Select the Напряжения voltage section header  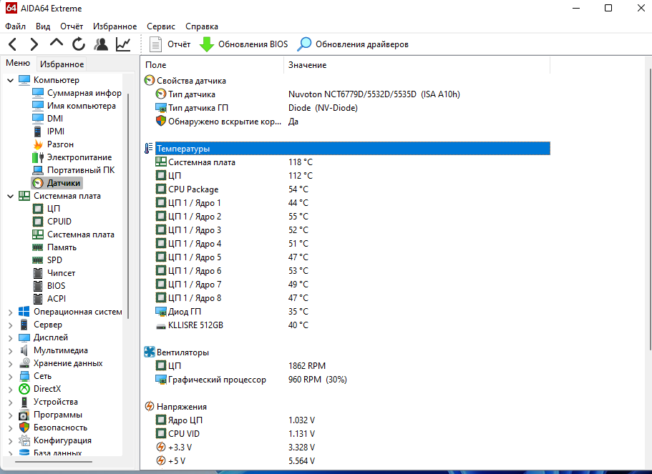(176, 406)
